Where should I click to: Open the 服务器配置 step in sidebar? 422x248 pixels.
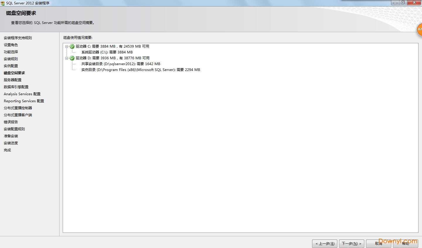point(13,80)
